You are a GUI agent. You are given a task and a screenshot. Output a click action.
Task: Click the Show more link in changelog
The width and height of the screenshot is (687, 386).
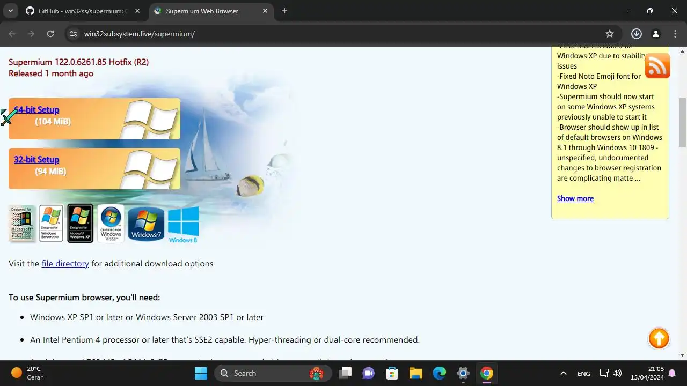click(575, 198)
